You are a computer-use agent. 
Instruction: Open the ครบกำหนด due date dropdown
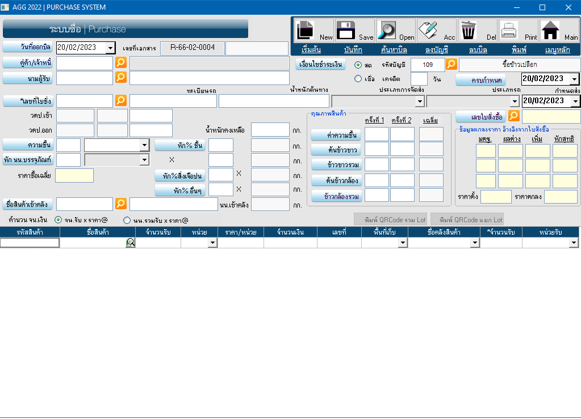[574, 79]
